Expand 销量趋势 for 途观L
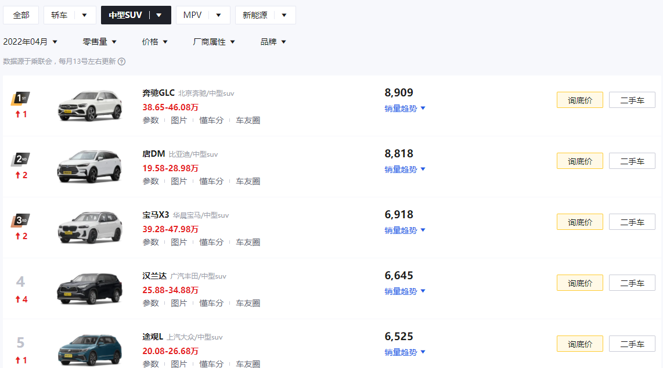Screen dimensions: 663x368 (405, 352)
